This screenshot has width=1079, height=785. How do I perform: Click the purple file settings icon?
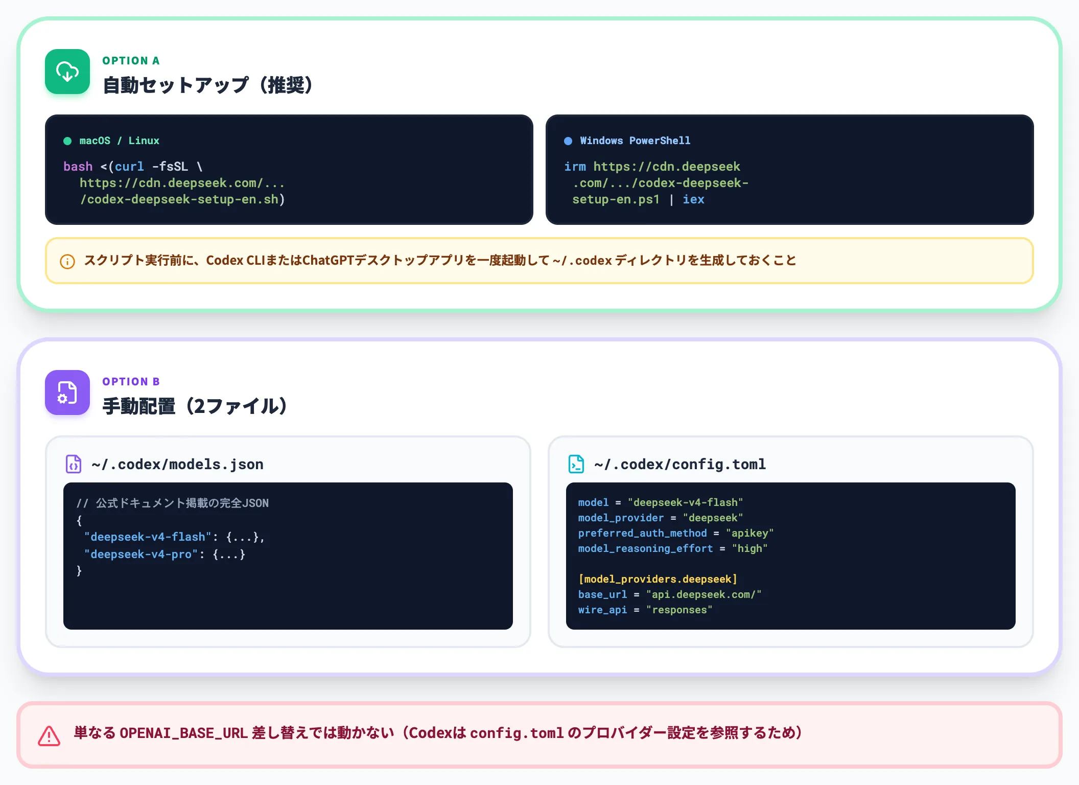tap(67, 392)
